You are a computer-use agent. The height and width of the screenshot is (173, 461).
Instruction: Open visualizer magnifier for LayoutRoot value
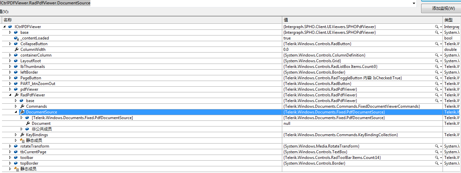(437, 61)
